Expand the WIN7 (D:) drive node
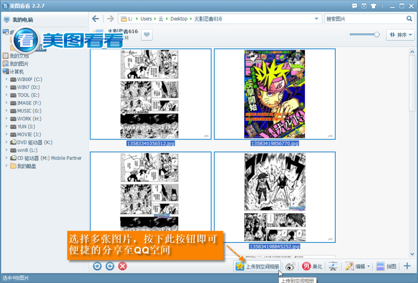Screen dimensions: 418x283 [7, 87]
